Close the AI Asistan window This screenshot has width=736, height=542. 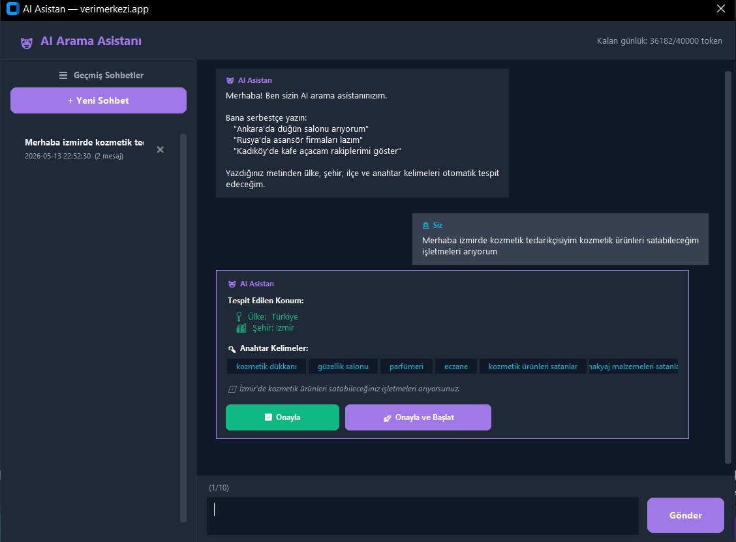click(721, 8)
